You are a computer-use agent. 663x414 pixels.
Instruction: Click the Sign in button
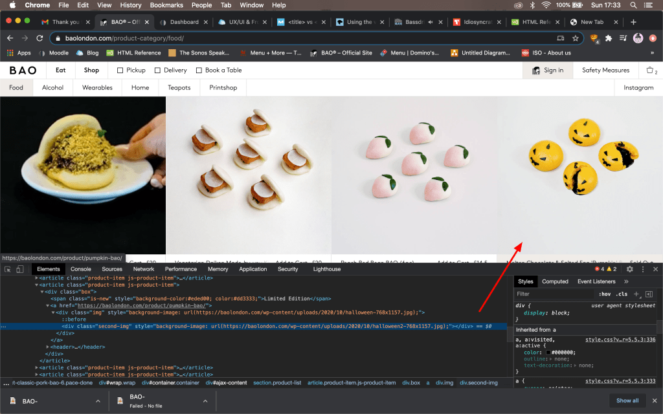(548, 70)
